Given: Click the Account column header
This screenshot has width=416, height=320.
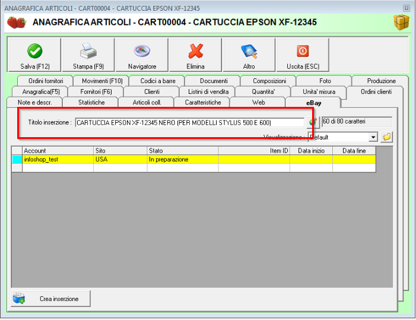Looking at the screenshot, I should 58,151.
